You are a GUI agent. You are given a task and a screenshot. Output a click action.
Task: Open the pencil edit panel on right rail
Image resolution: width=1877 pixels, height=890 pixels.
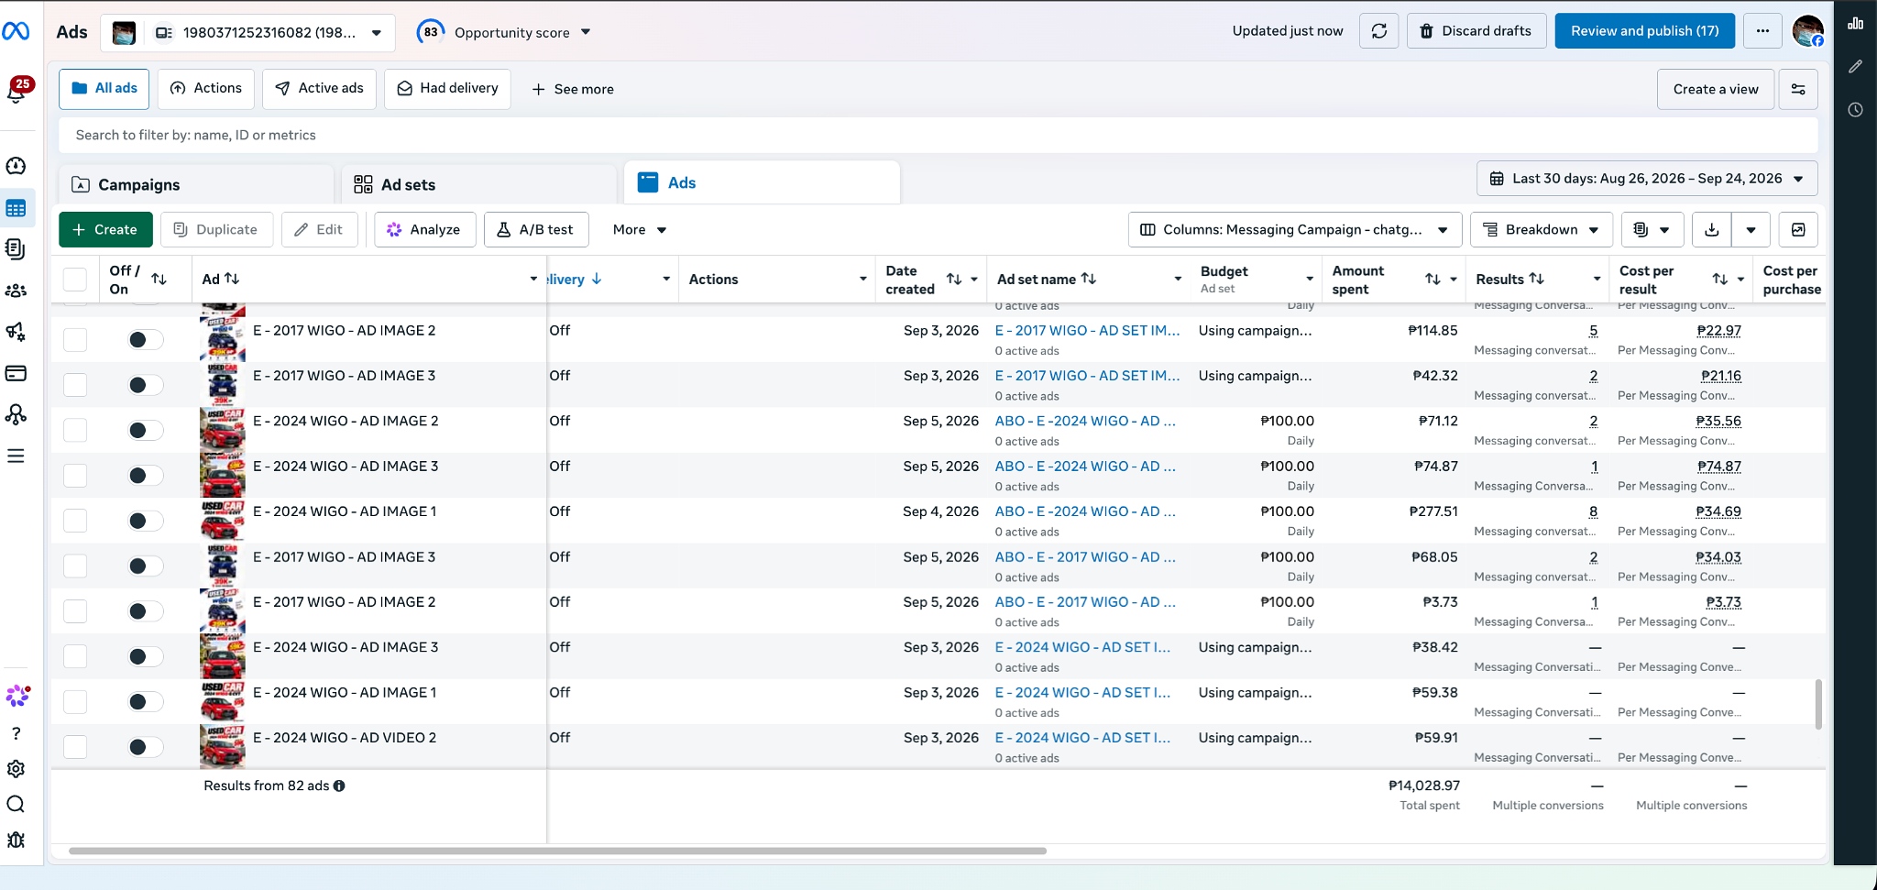[1856, 66]
